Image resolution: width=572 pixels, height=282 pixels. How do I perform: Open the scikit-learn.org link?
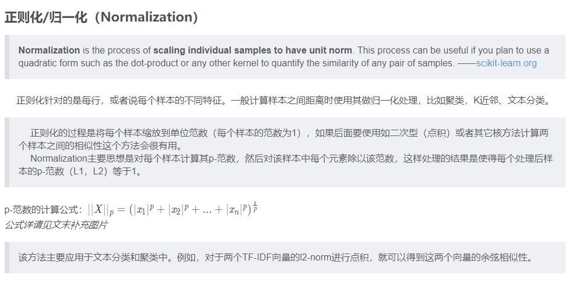[506, 63]
